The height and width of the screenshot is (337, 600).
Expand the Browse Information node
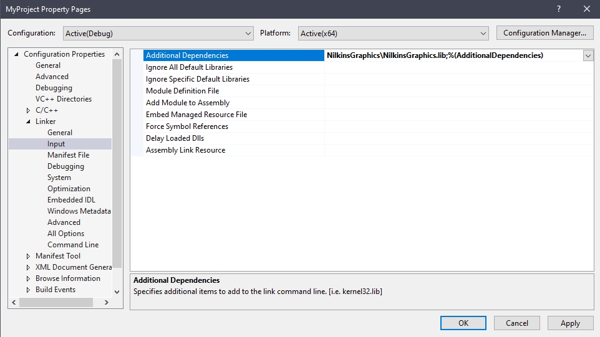pos(28,278)
